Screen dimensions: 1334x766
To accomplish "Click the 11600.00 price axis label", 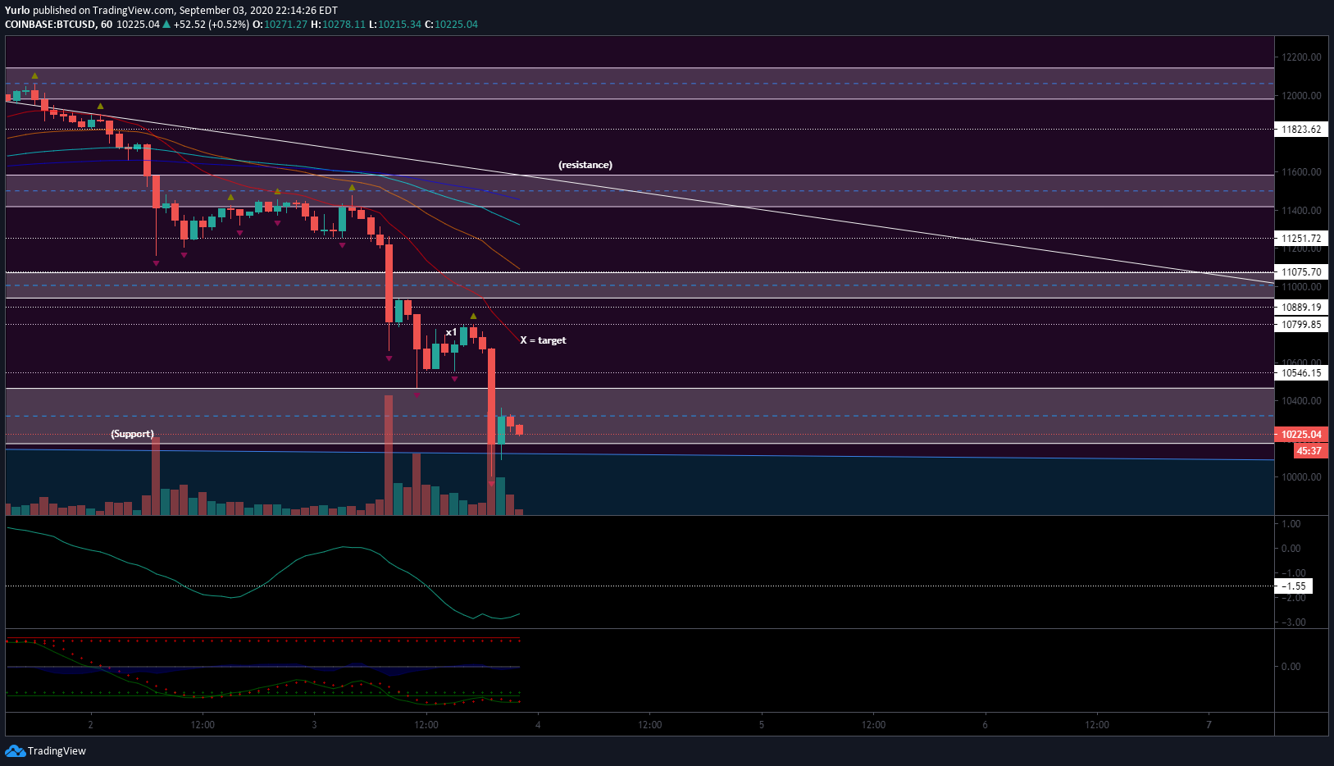I will [1301, 172].
